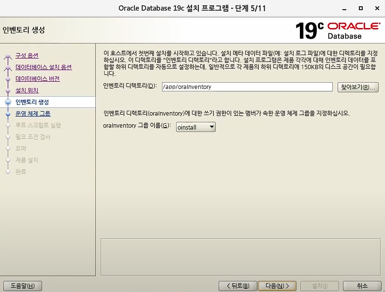385x292 pixels.
Task: Close the installer window
Action: coord(377,8)
